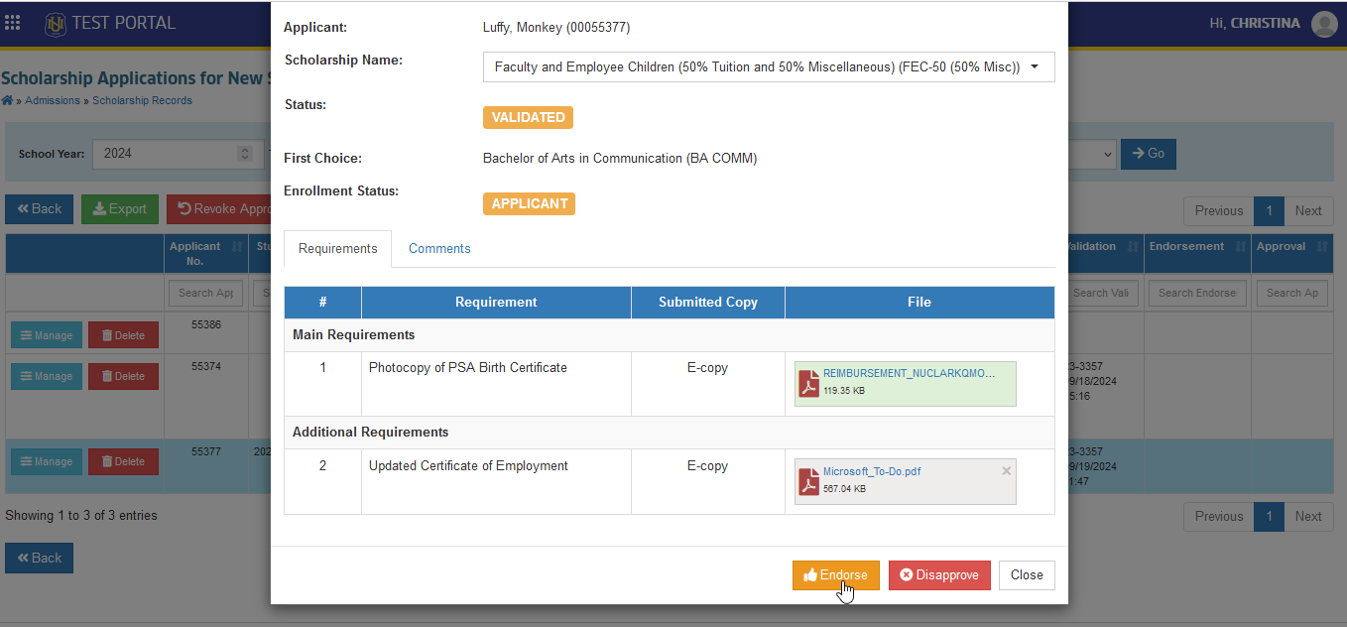This screenshot has width=1347, height=627.
Task: Open PDF icon for Microsoft_To-Do.pdf
Action: (x=809, y=481)
